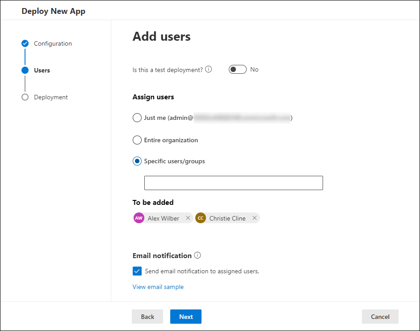Click the Next button
420x331 pixels.
[x=186, y=317]
